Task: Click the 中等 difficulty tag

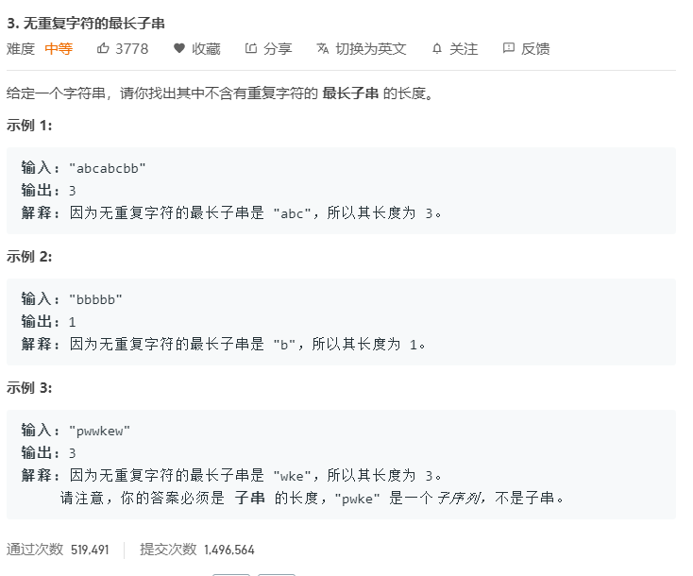Action: click(x=59, y=48)
